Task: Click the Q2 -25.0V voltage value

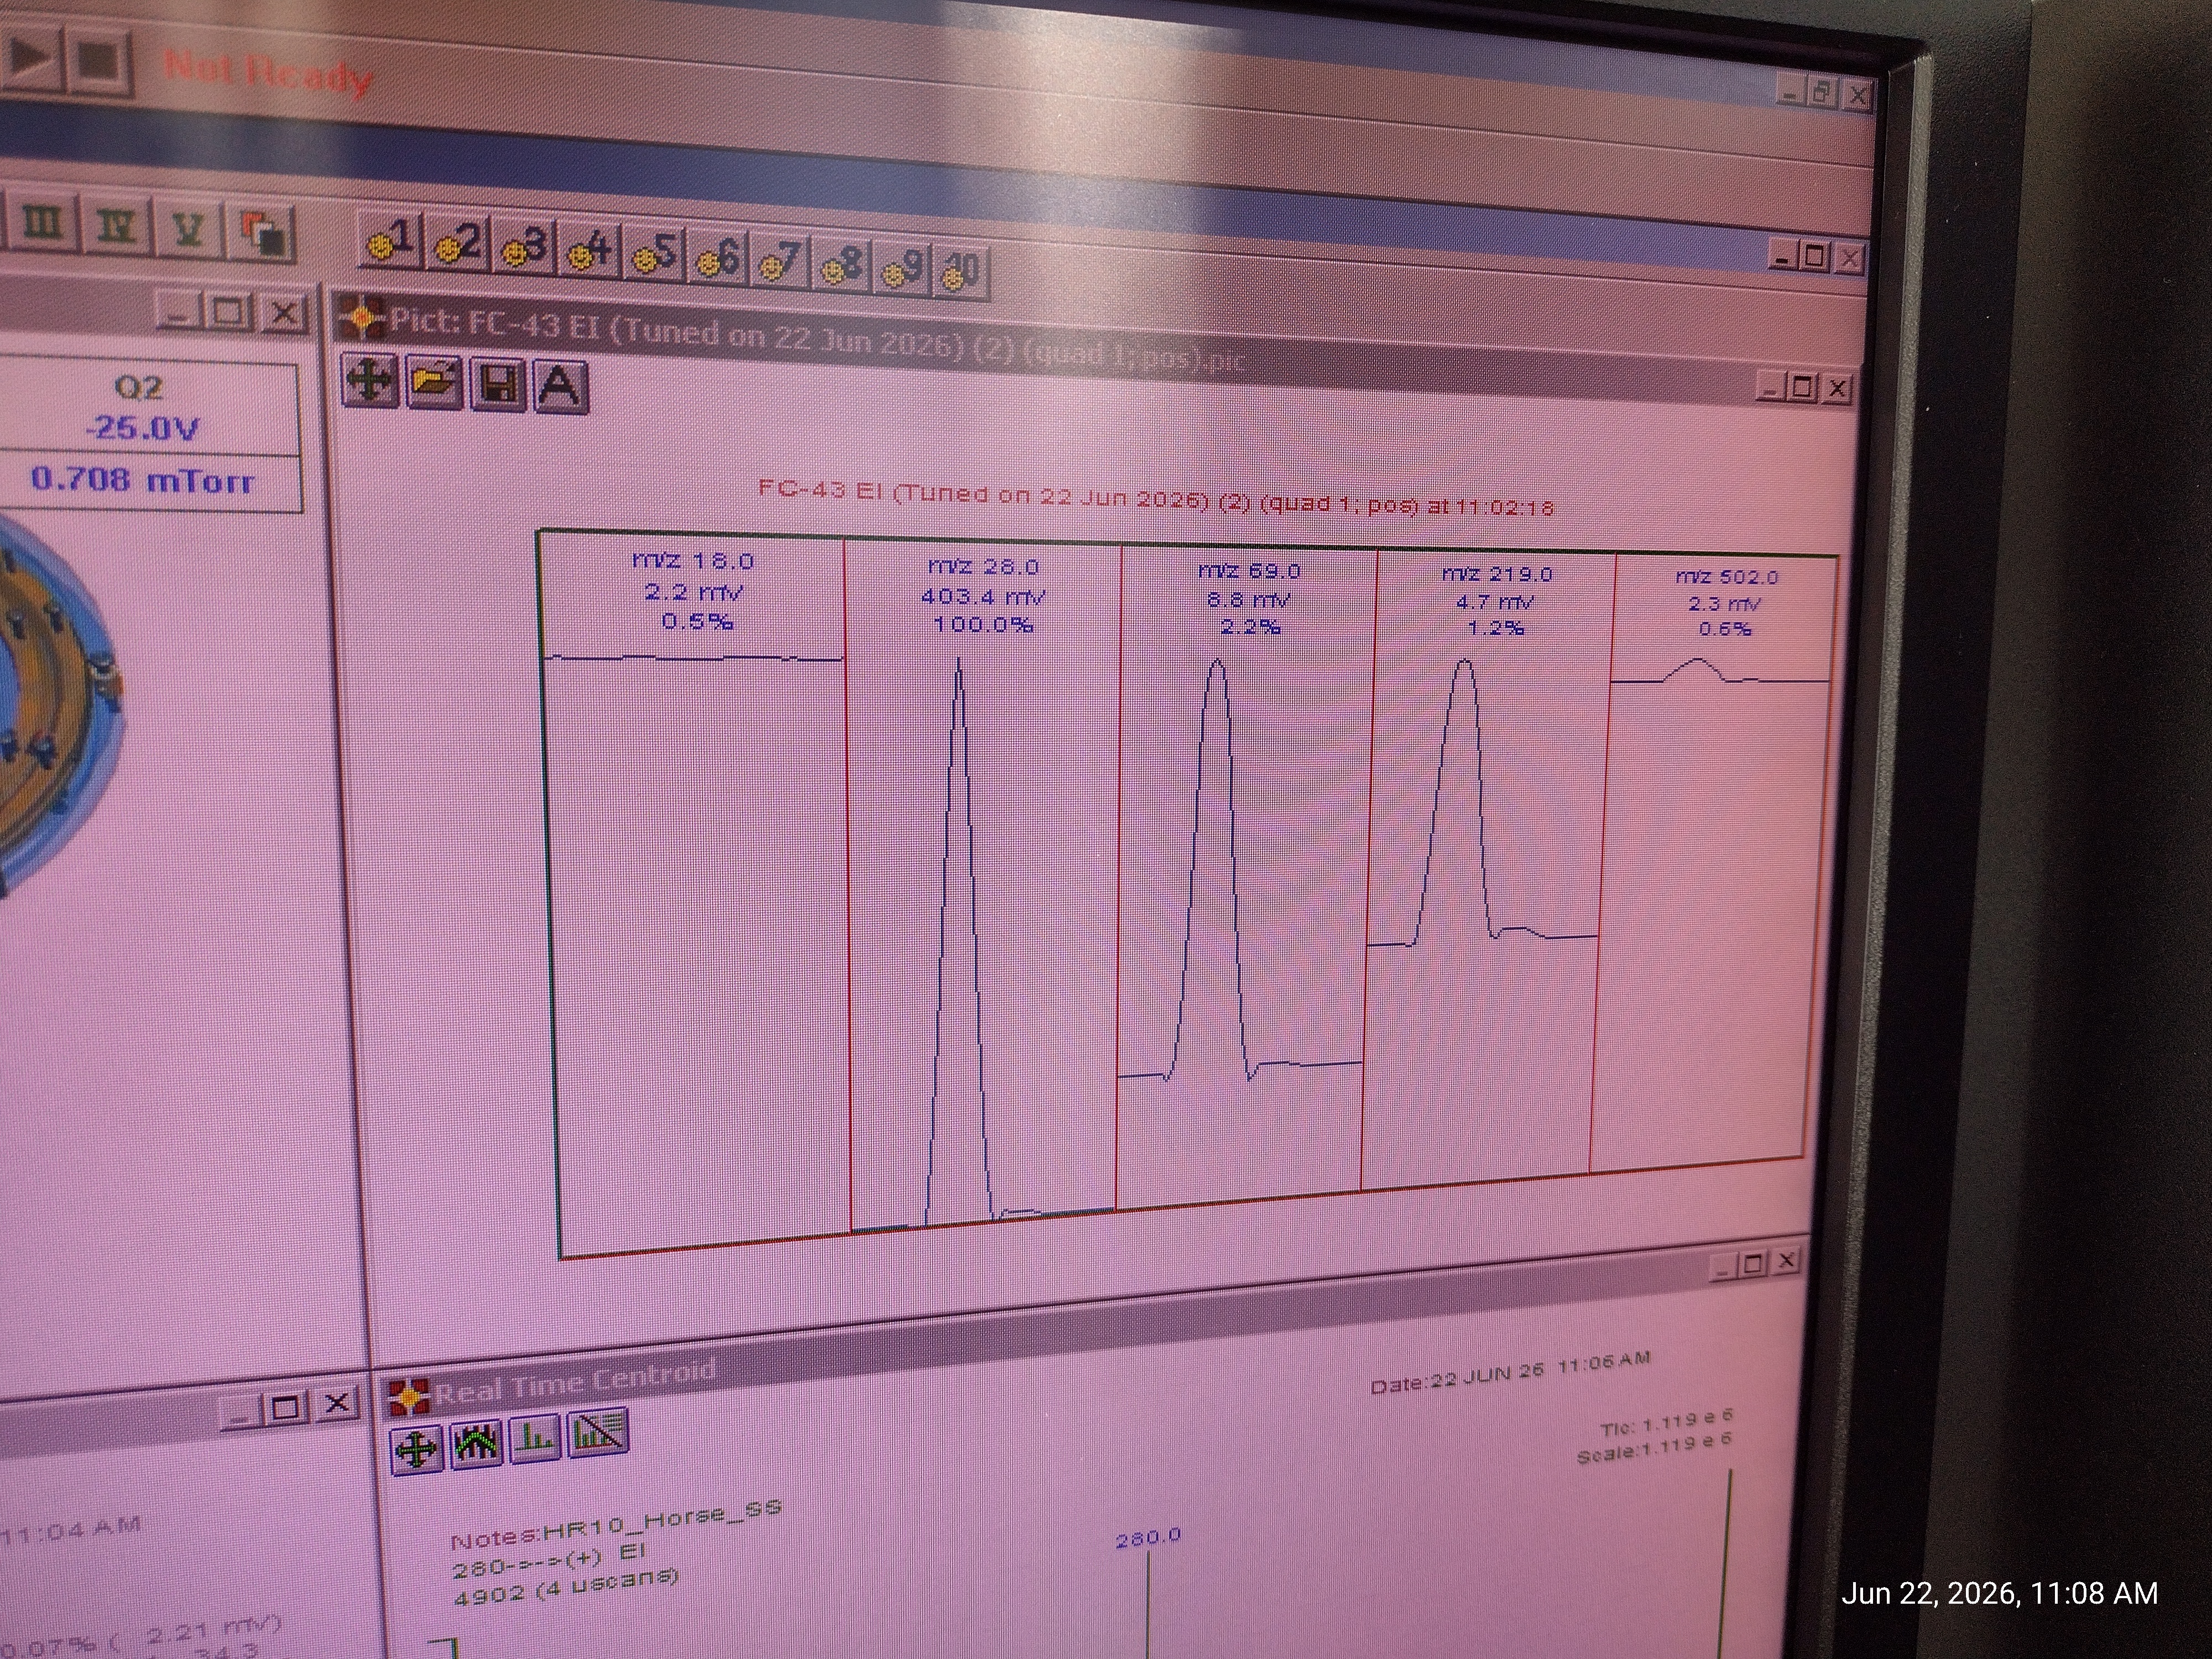Action: [x=142, y=429]
